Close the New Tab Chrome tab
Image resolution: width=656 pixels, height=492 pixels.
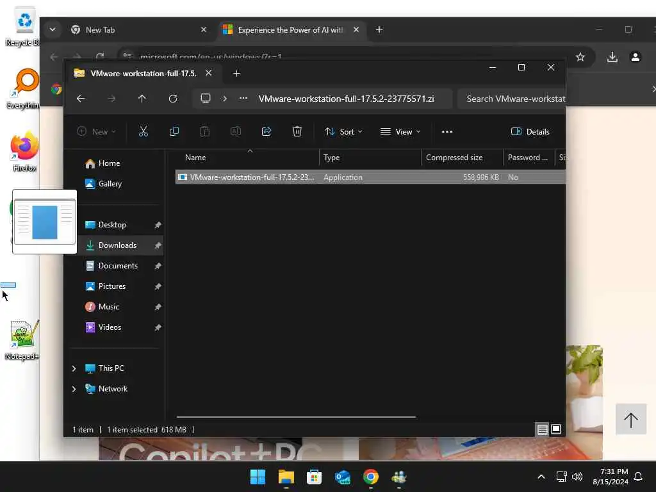coord(203,29)
